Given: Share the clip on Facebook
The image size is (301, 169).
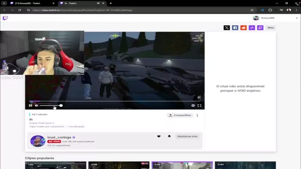Looking at the screenshot, I should pyautogui.click(x=235, y=27).
